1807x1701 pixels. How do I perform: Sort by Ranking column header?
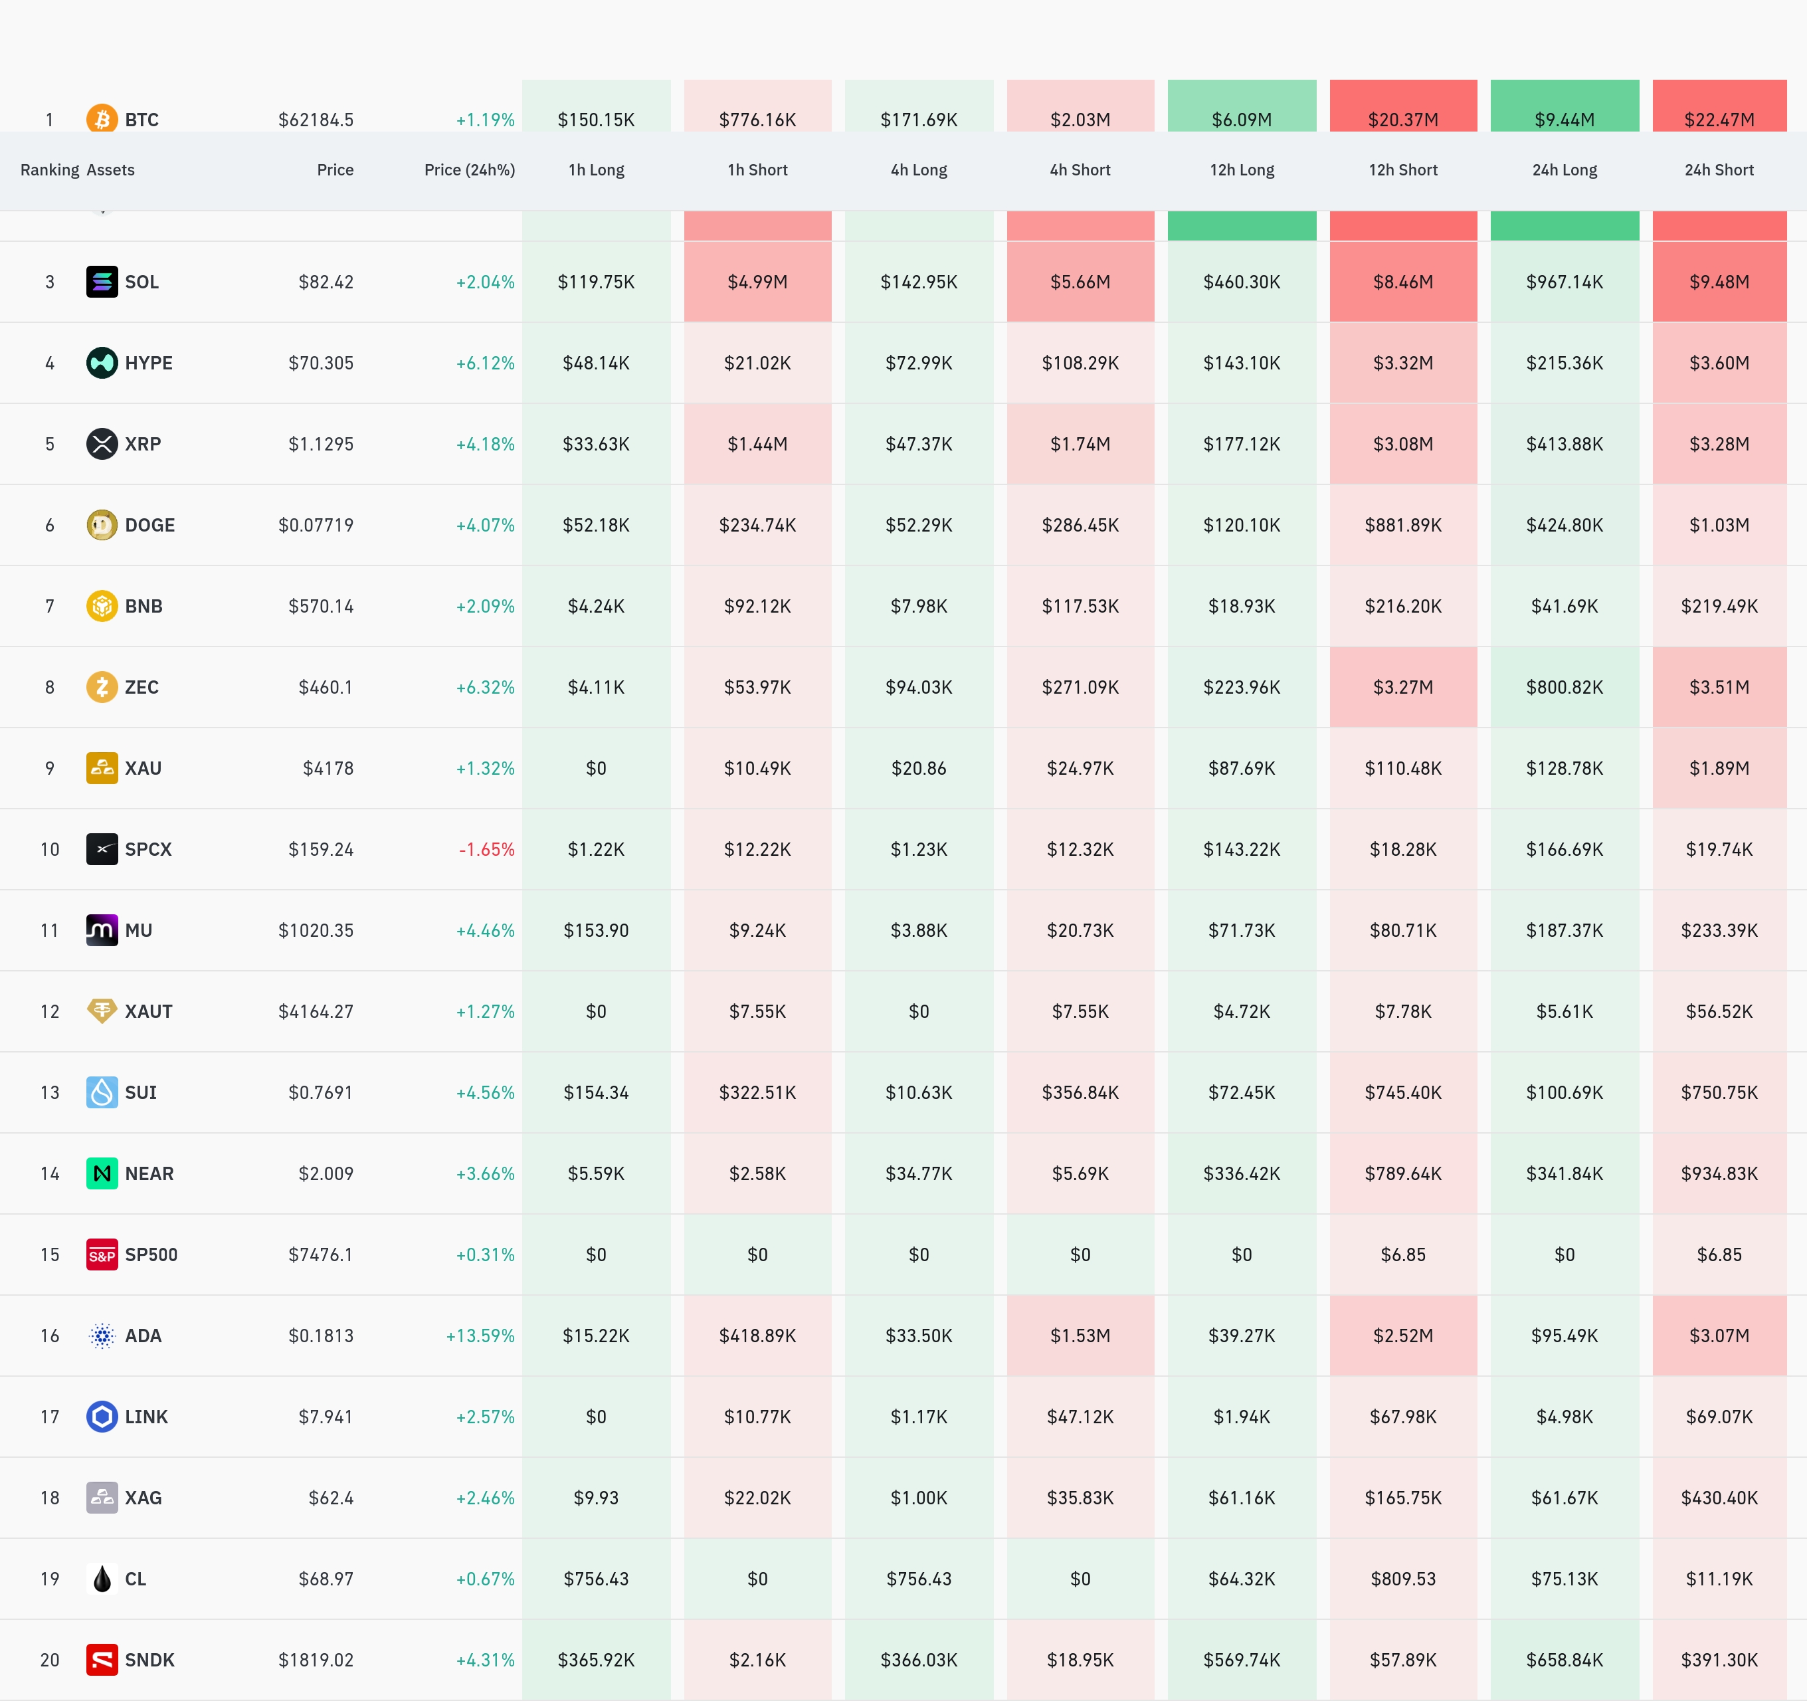tap(50, 170)
